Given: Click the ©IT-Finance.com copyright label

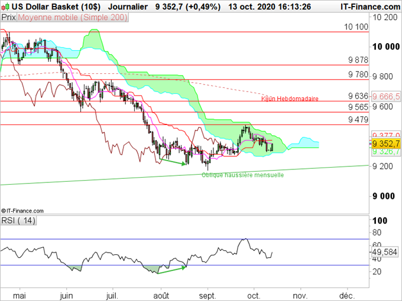Looking at the screenshot, I should (x=22, y=211).
